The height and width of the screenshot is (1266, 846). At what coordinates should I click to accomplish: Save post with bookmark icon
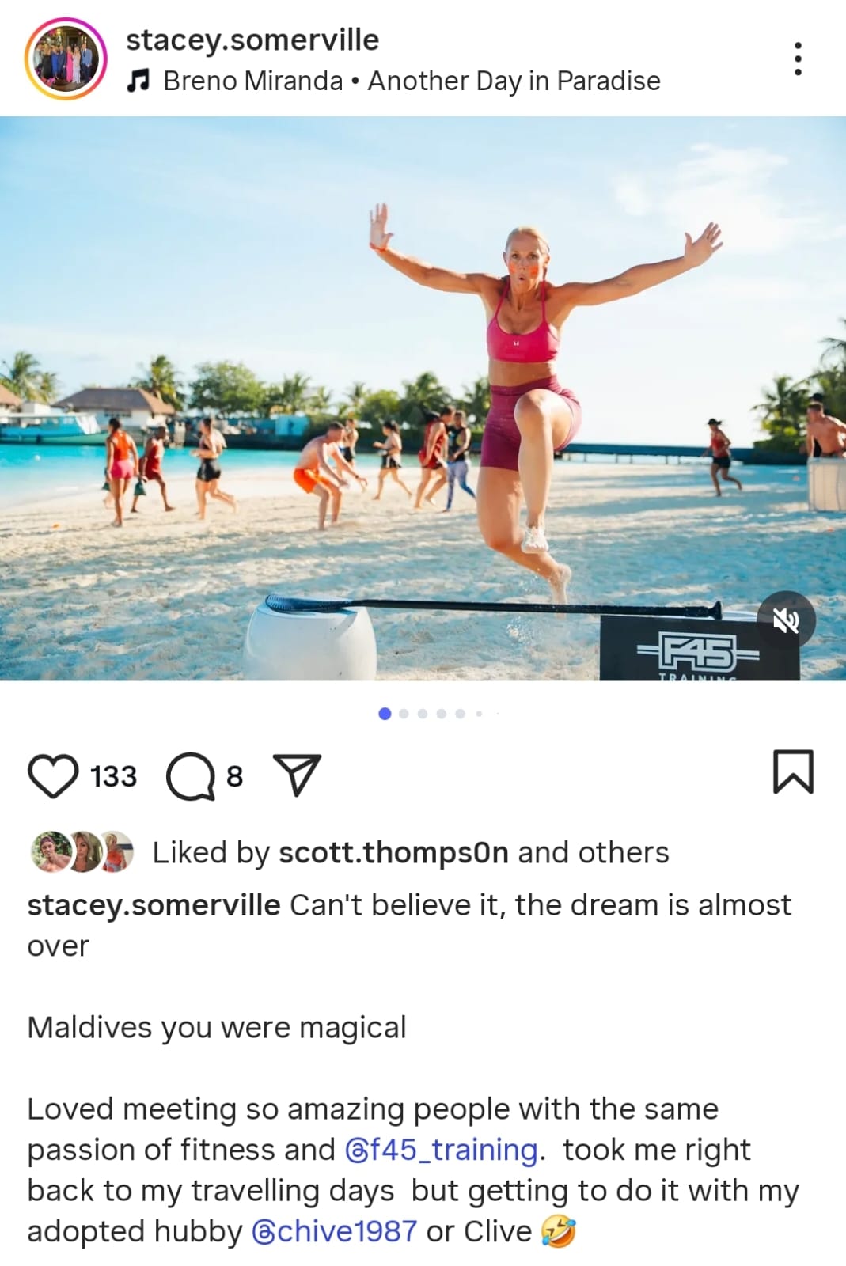[793, 771]
